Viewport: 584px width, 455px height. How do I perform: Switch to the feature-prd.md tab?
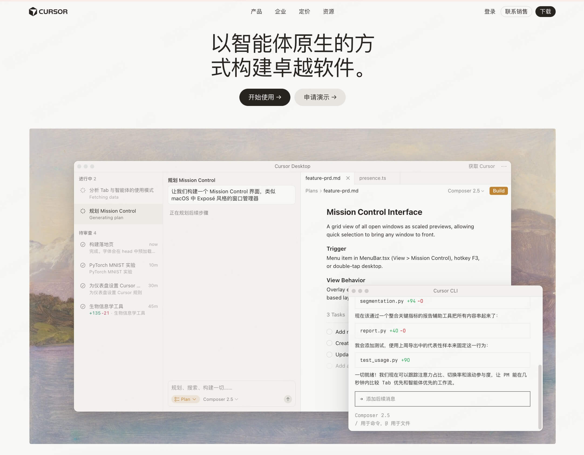(323, 178)
